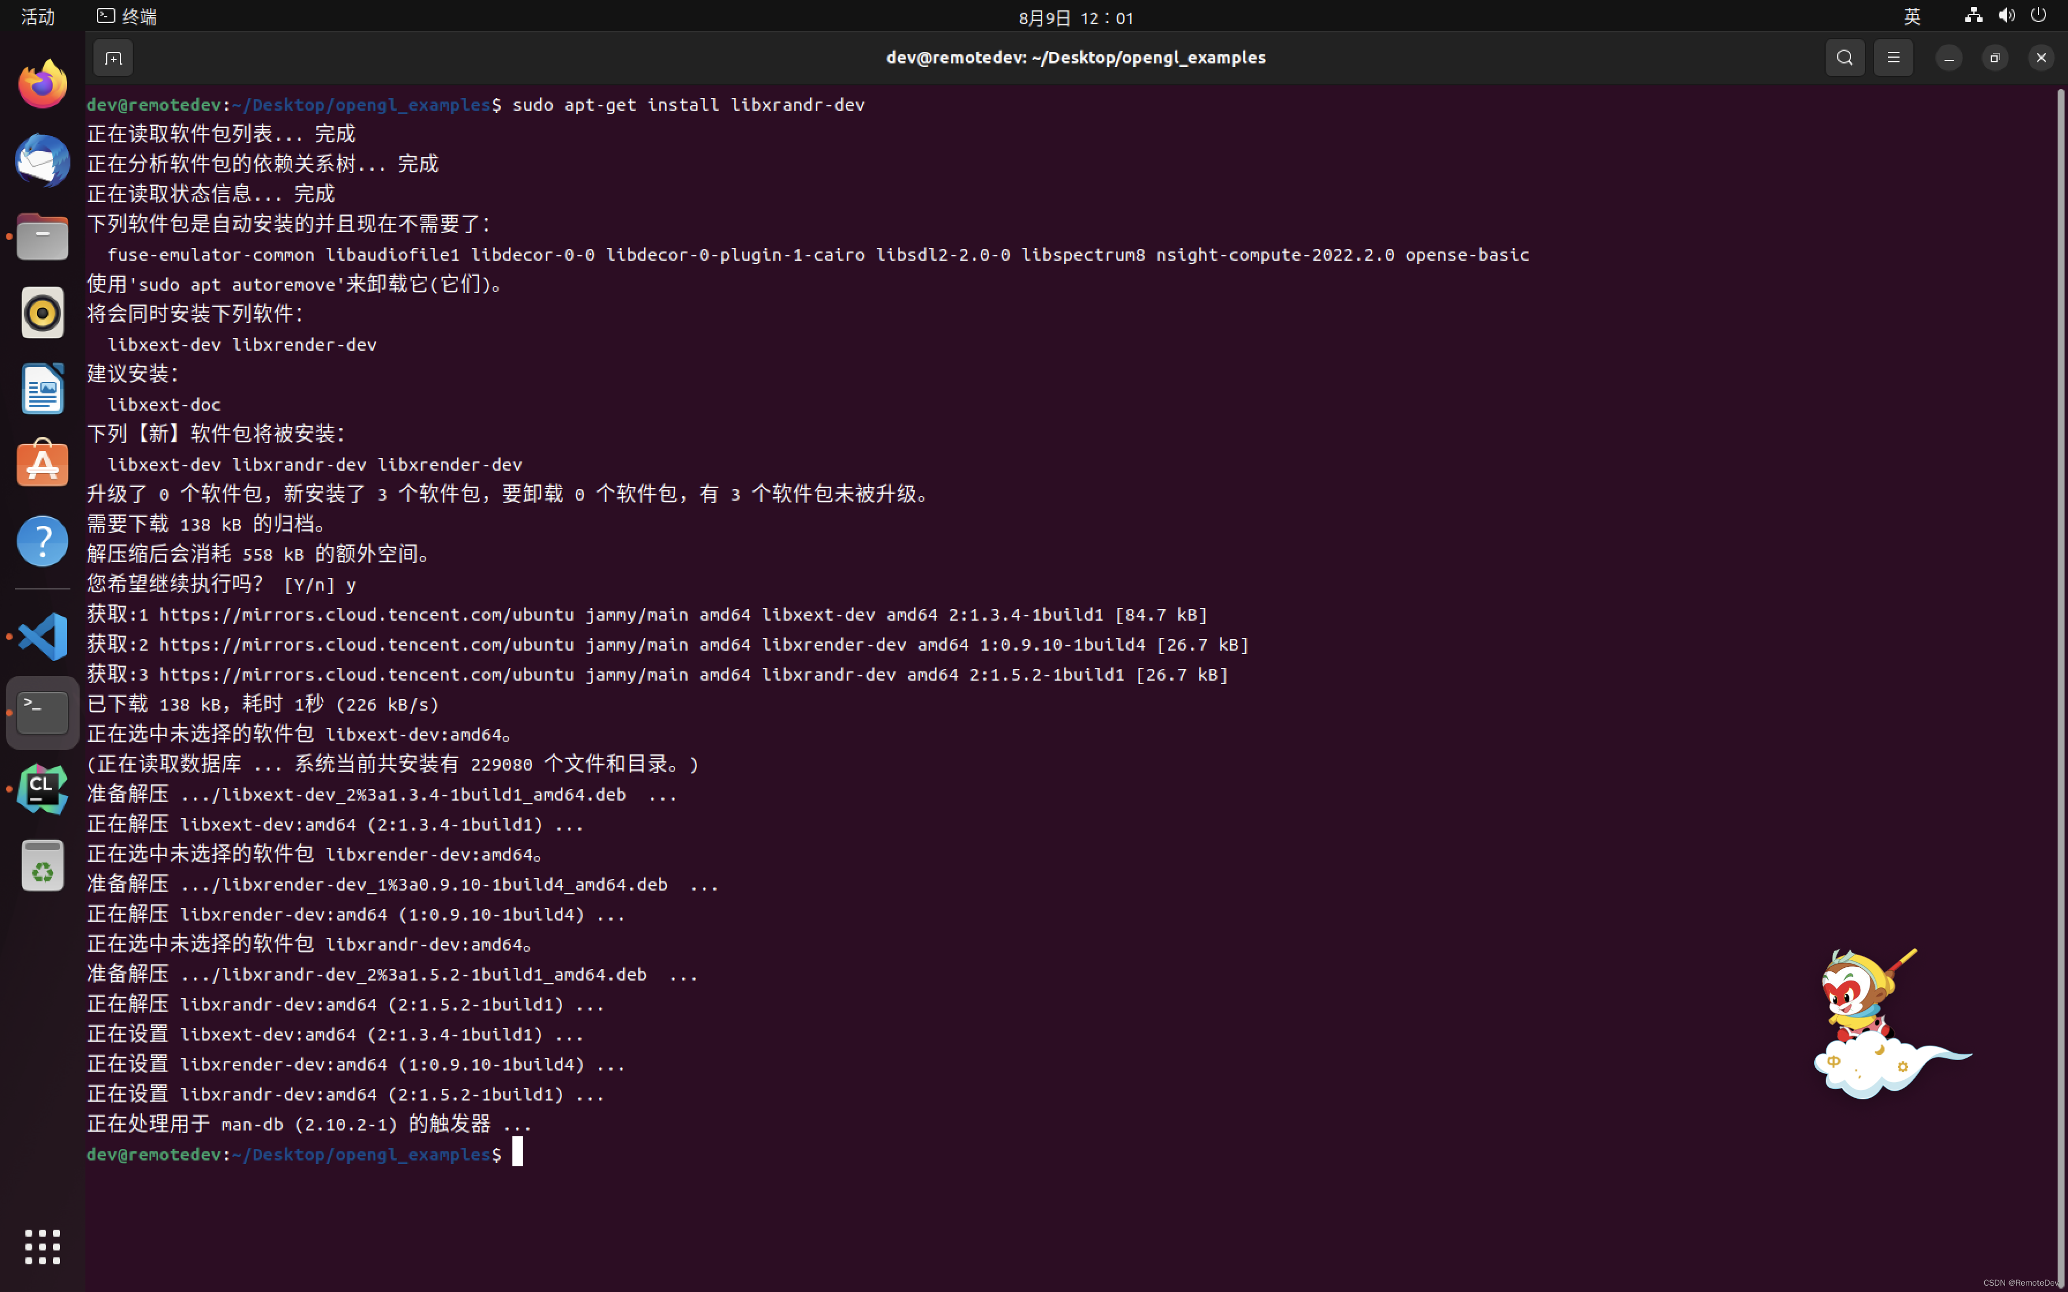Restore the terminal window size
Image resolution: width=2068 pixels, height=1292 pixels.
(x=1995, y=58)
